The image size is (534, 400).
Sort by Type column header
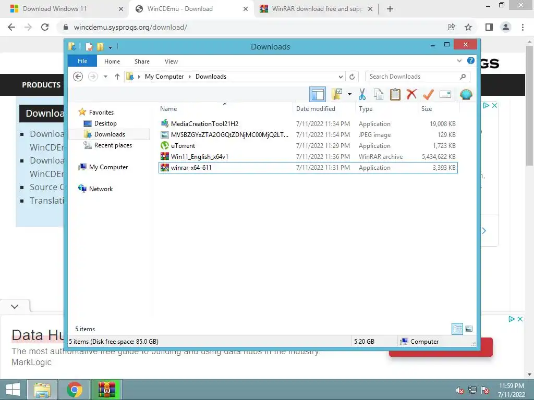[x=386, y=109]
